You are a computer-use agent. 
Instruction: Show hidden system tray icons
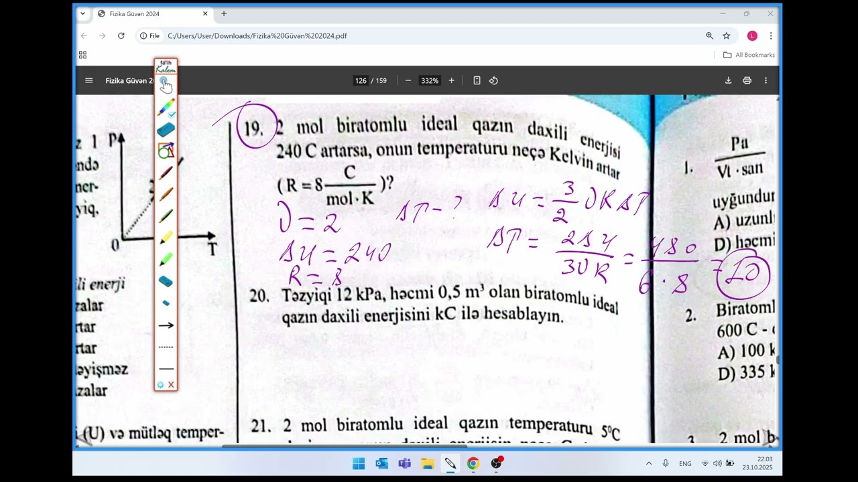coord(648,463)
